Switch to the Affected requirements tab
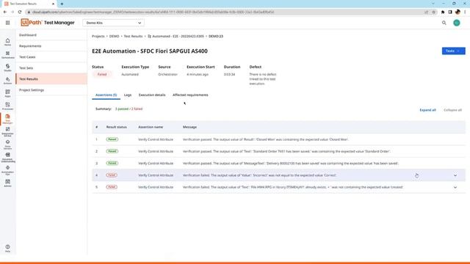Image resolution: width=470 pixels, height=264 pixels. 190,95
